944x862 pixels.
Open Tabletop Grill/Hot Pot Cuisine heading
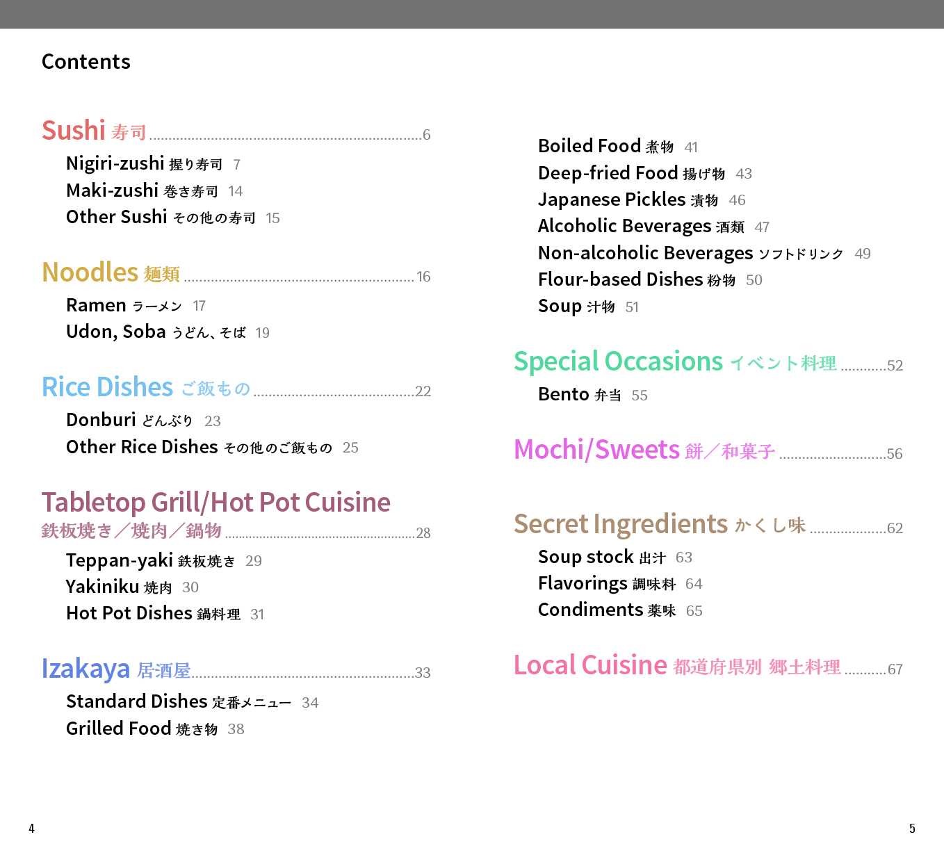(236, 514)
